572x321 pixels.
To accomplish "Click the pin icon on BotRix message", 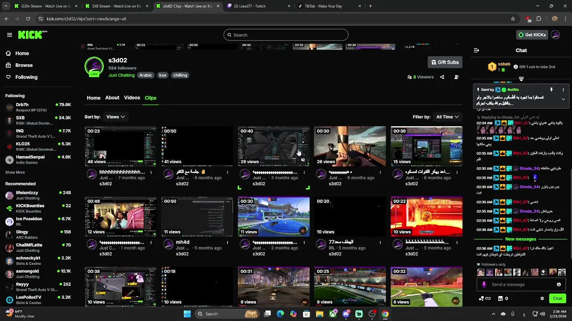I will [551, 90].
